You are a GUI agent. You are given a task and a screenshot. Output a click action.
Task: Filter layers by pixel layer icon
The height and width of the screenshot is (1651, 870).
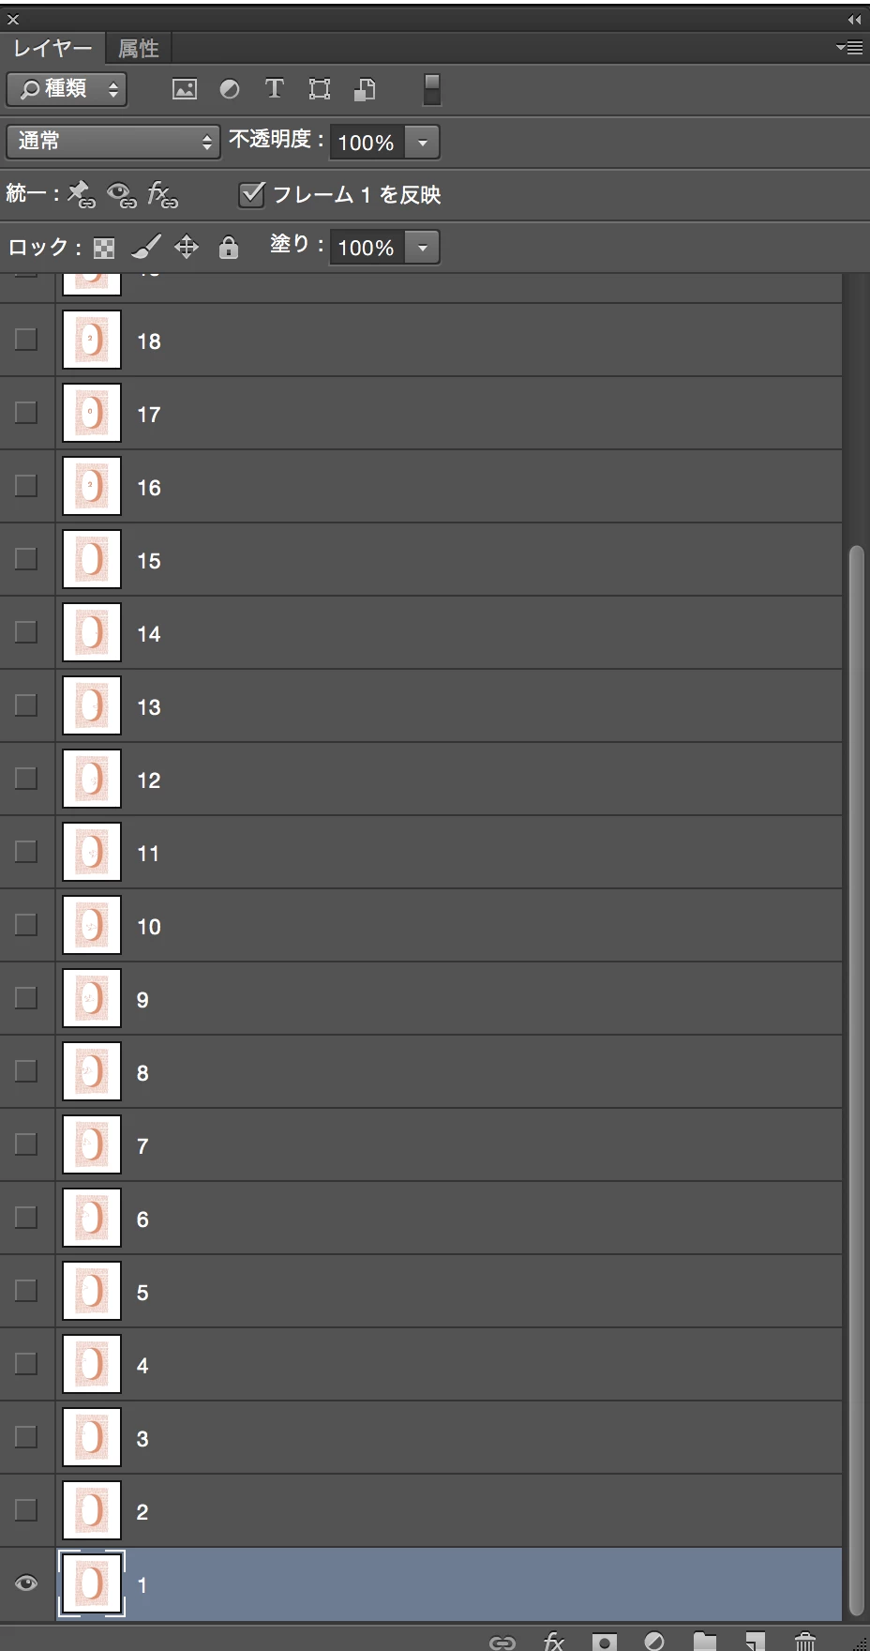(x=185, y=89)
